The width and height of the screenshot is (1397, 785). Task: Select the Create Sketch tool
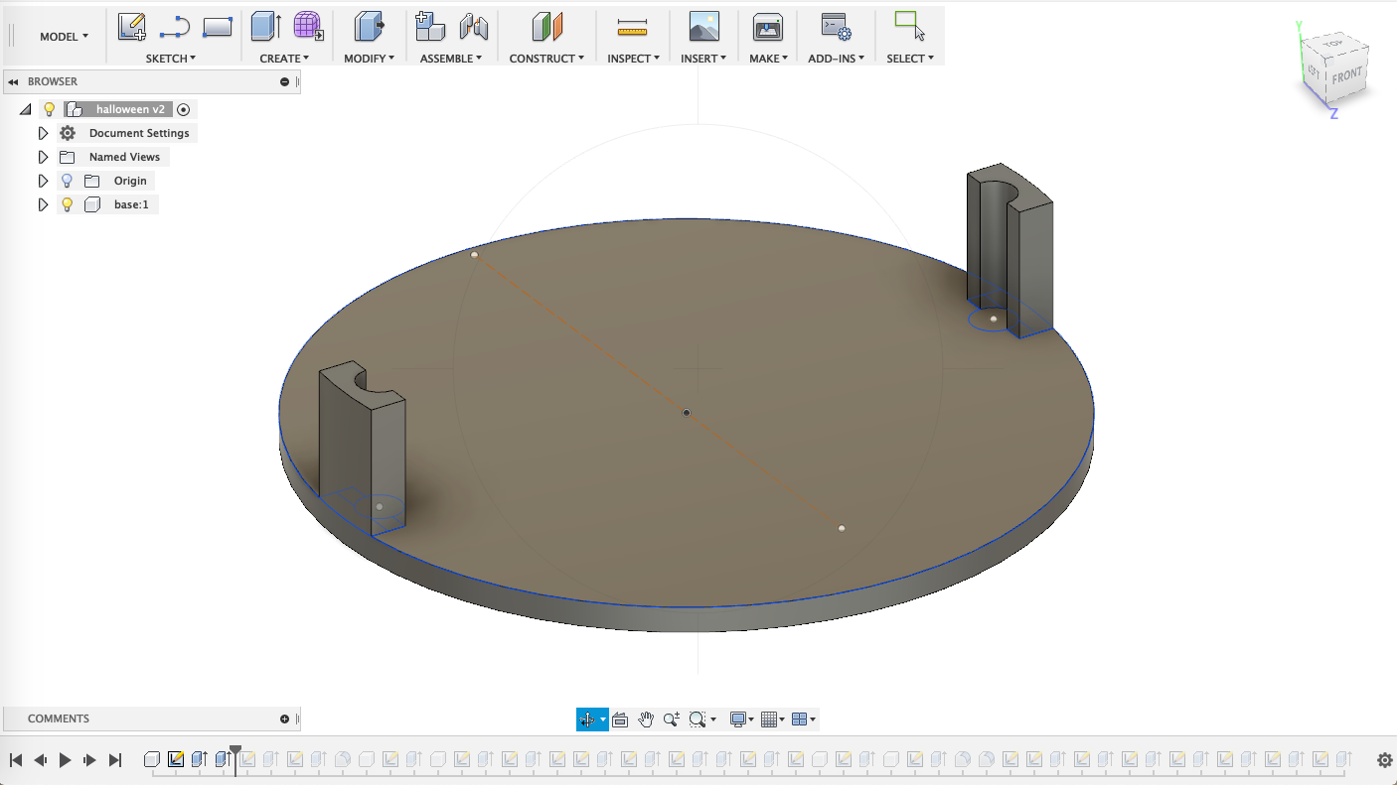130,27
